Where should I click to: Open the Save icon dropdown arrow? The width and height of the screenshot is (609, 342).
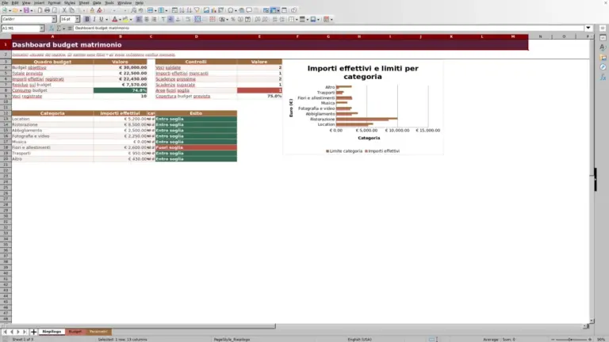(31, 10)
